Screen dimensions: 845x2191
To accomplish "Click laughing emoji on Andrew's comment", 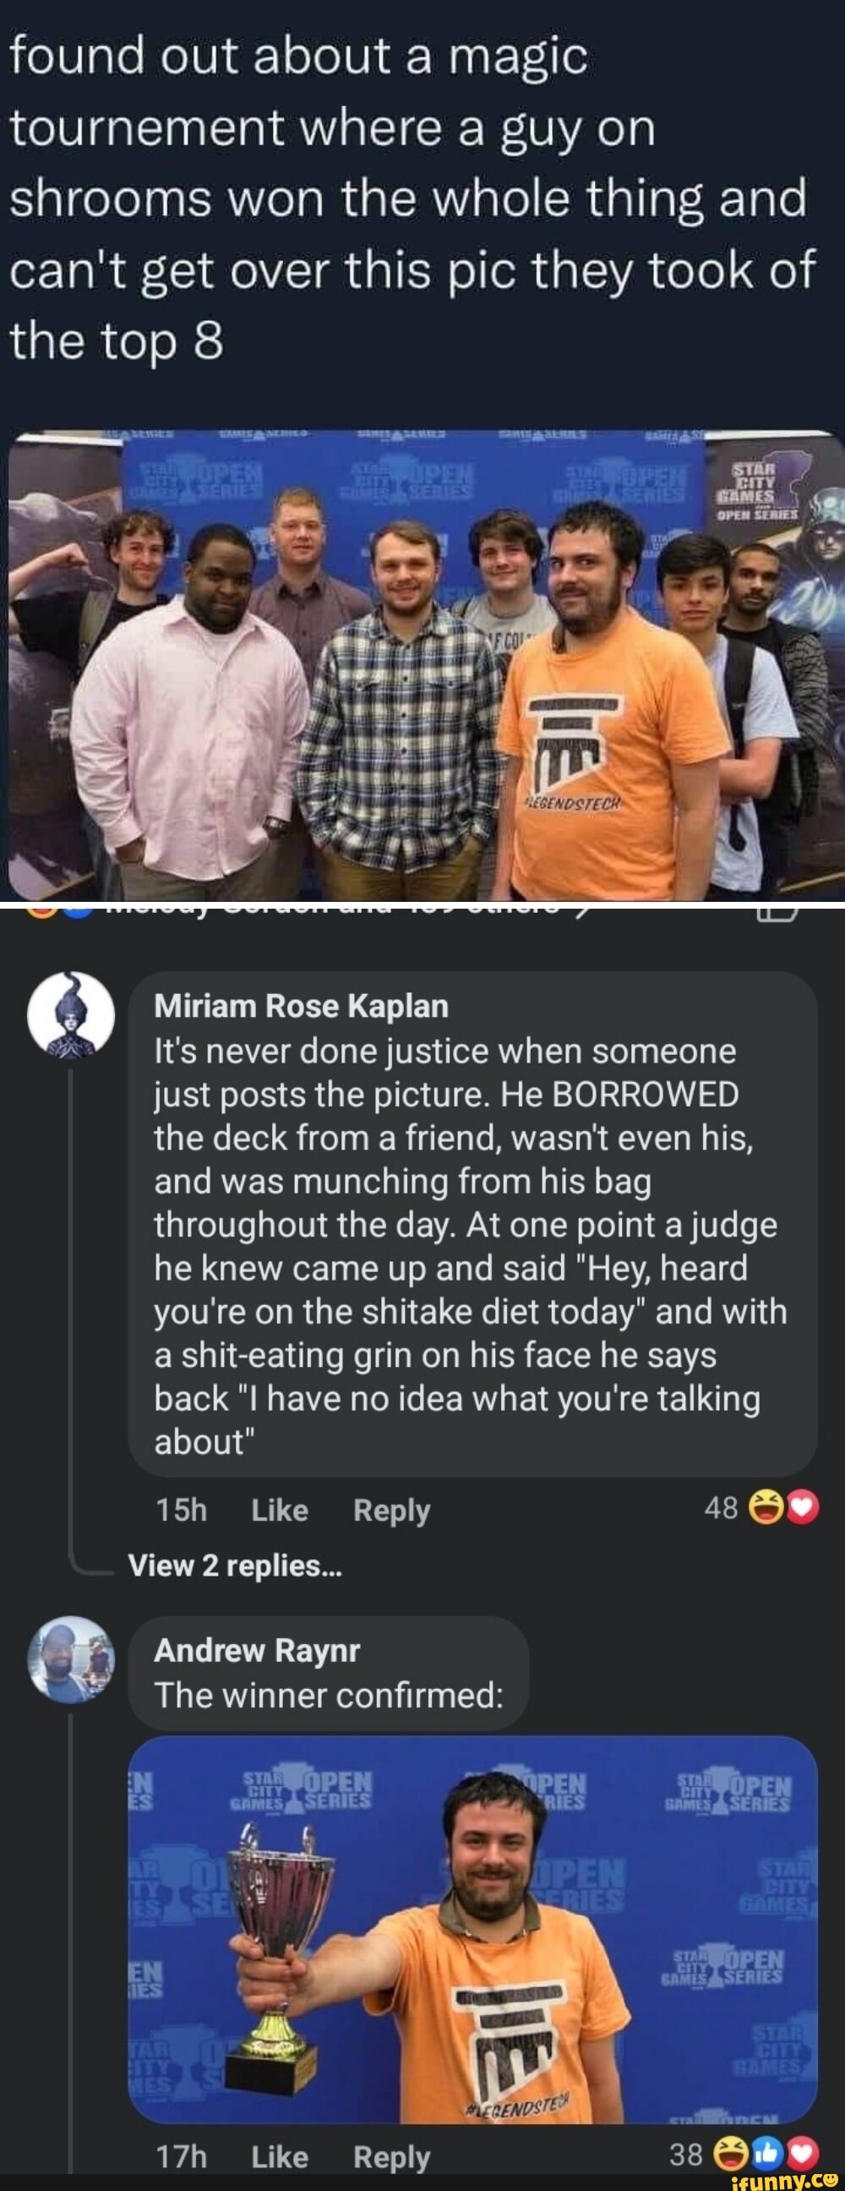I will [x=728, y=2154].
